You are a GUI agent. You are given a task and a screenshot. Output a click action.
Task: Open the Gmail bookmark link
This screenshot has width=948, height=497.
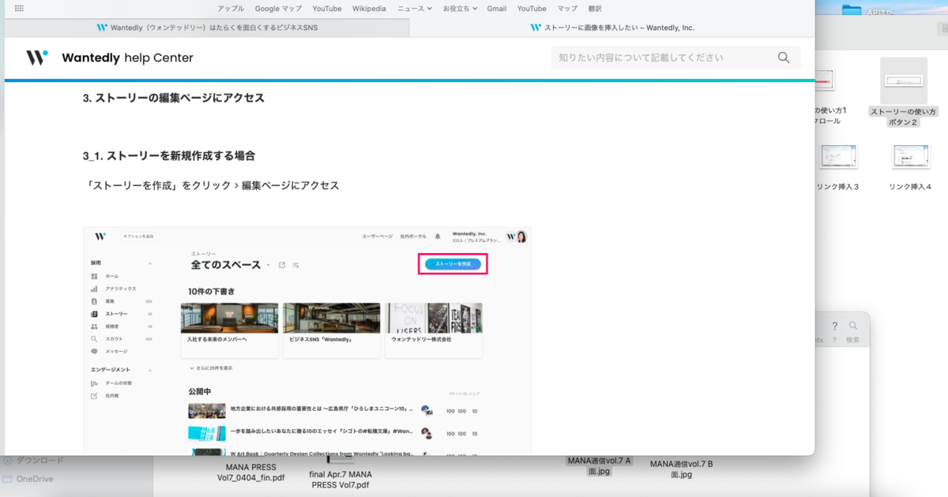pyautogui.click(x=497, y=9)
